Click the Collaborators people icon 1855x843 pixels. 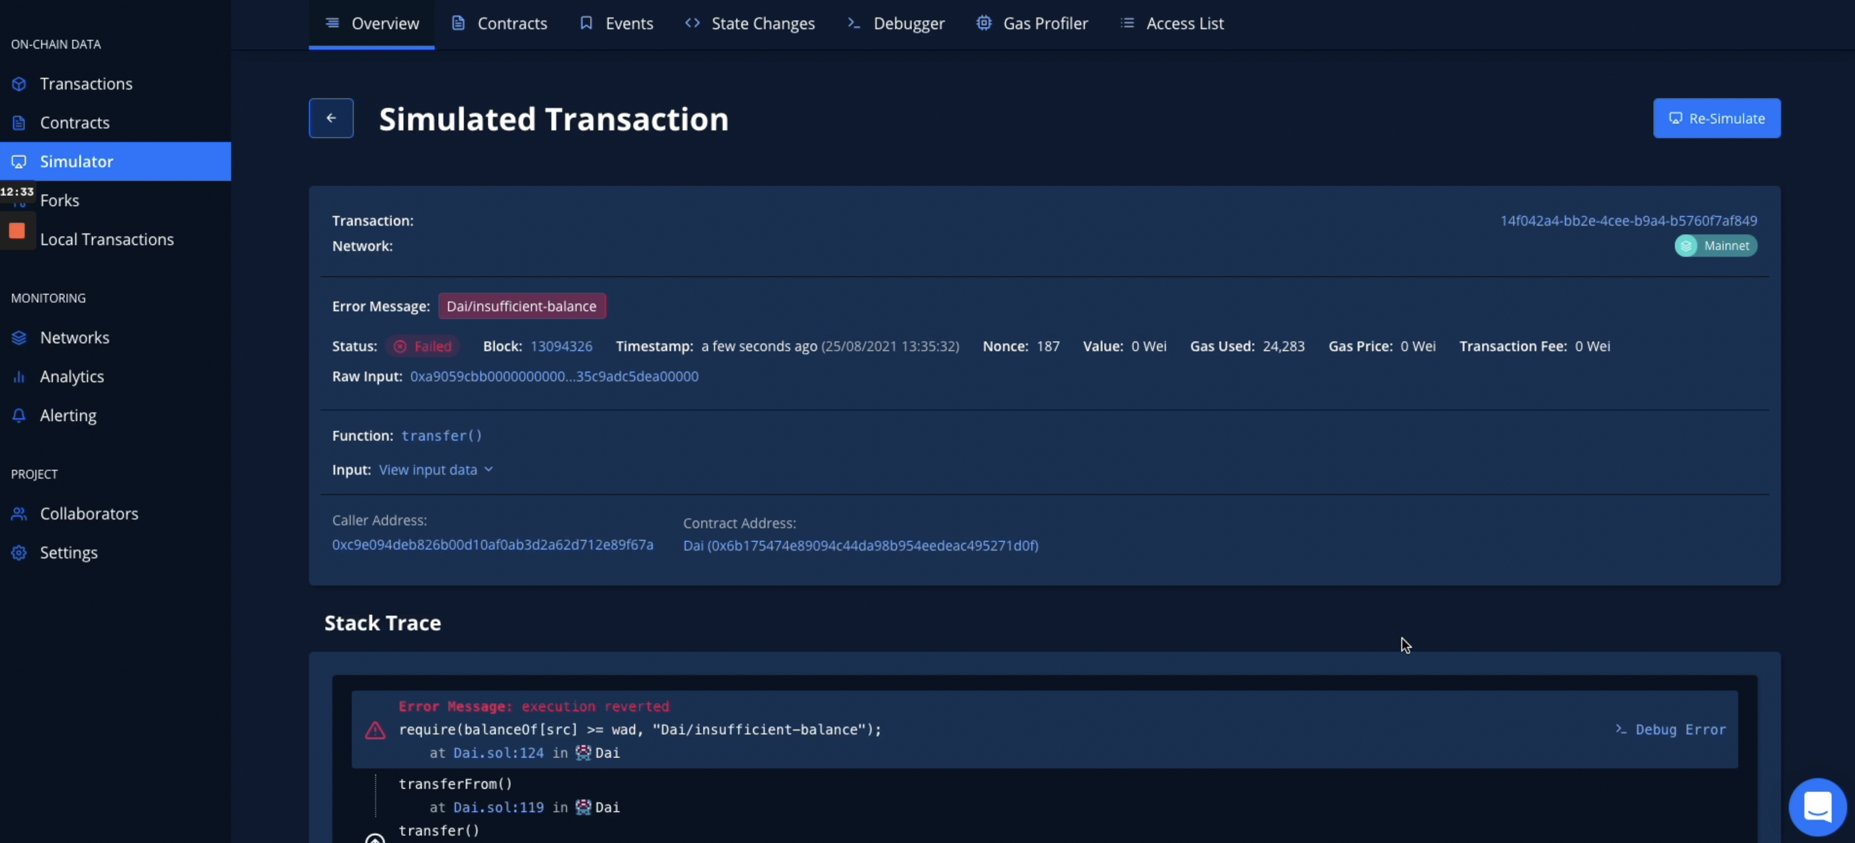19,514
